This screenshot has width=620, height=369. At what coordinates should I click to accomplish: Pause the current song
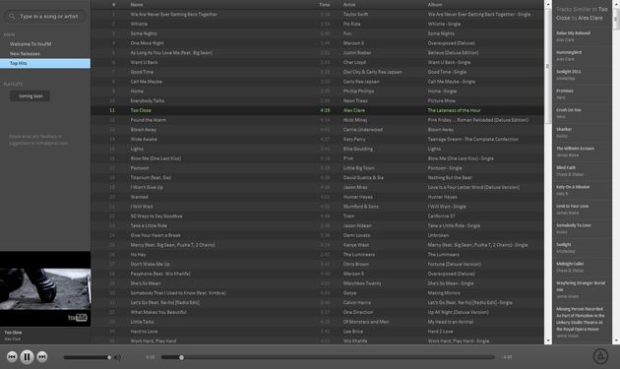pos(27,357)
